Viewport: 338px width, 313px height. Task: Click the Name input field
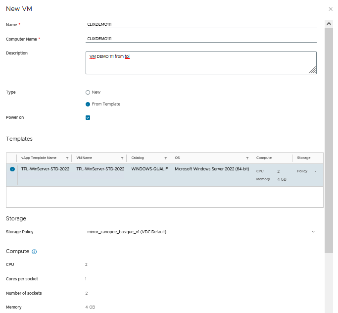(x=201, y=24)
